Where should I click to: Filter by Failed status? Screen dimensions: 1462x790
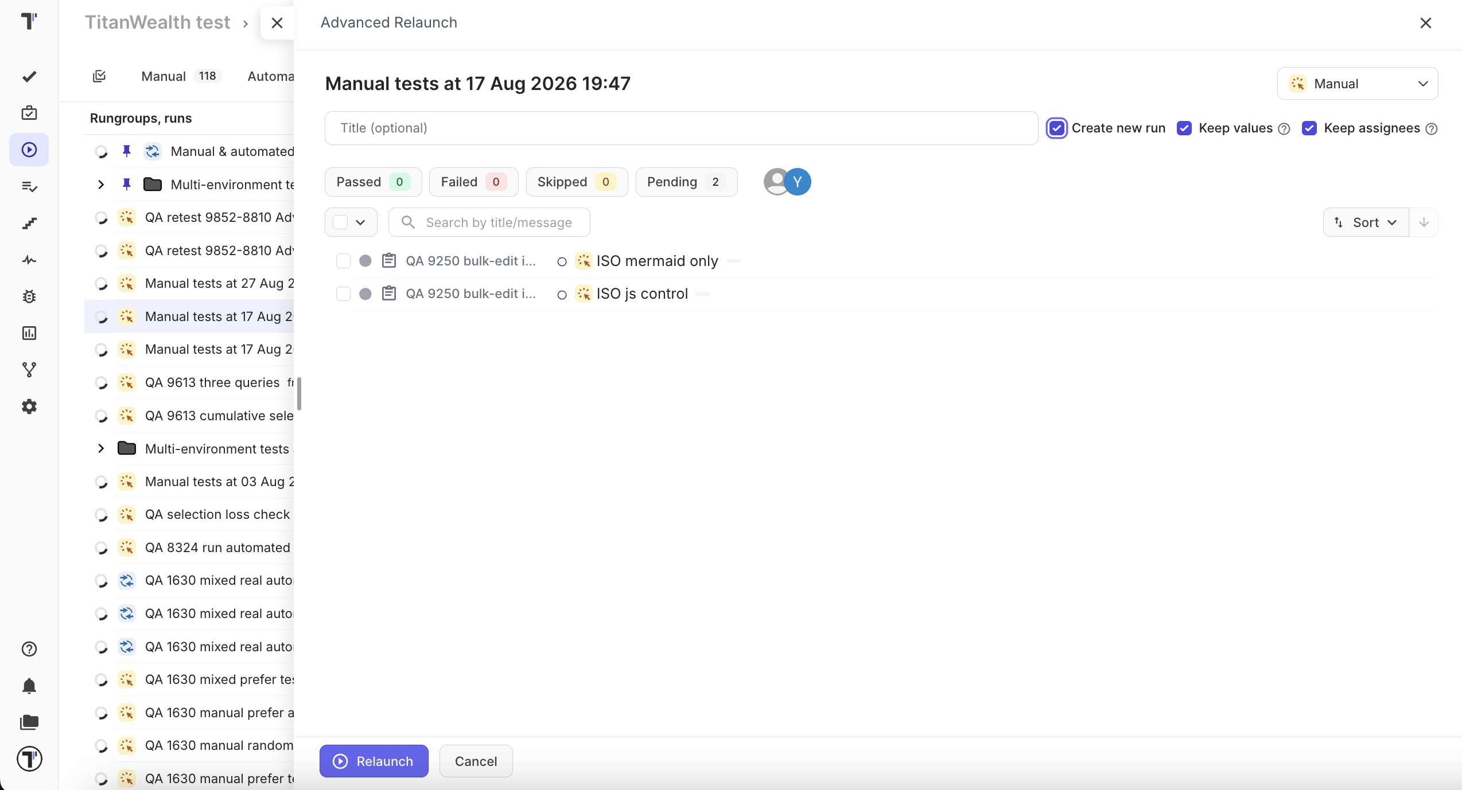[x=473, y=182]
